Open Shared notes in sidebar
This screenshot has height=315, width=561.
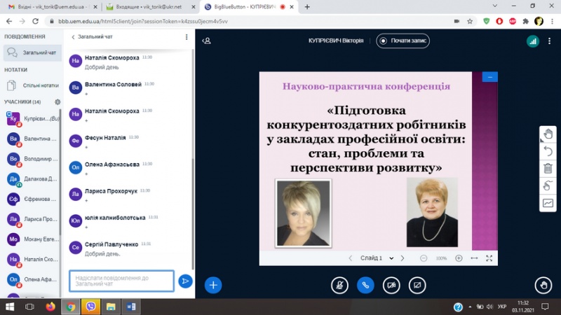click(32, 85)
